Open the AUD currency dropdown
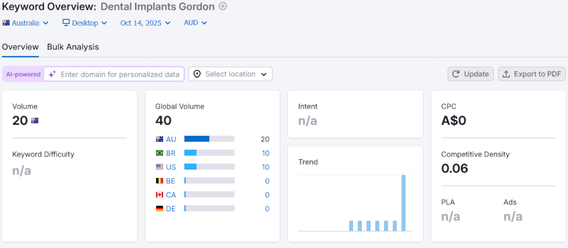Screen dimensions: 568x248 [x=195, y=23]
